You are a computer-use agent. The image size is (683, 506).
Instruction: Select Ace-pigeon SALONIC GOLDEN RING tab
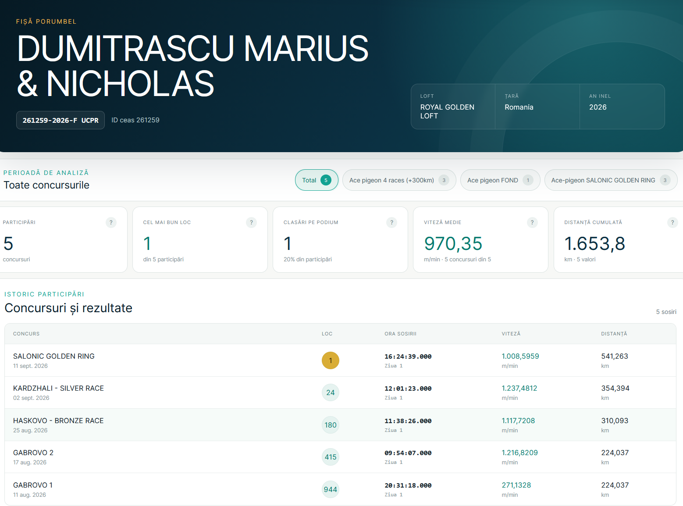[611, 180]
